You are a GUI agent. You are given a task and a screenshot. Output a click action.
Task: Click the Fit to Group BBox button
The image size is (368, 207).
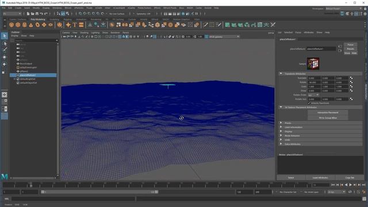coord(328,118)
